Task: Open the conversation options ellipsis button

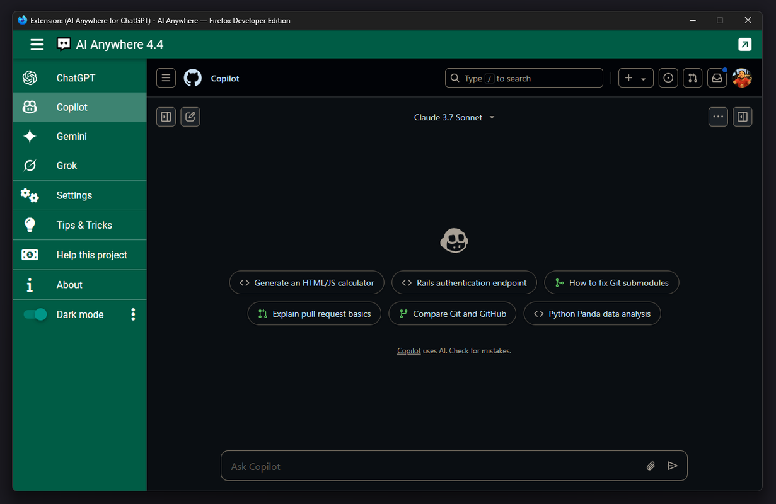Action: pos(718,117)
